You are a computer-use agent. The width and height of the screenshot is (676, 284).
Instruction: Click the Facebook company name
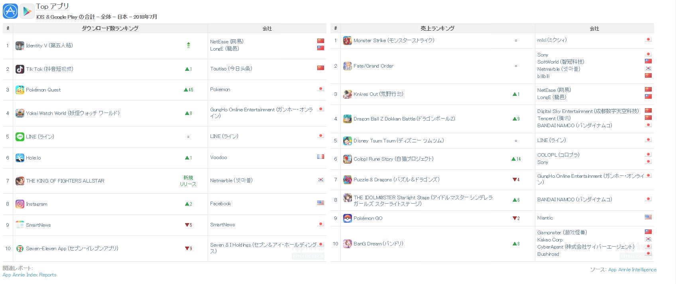(220, 204)
